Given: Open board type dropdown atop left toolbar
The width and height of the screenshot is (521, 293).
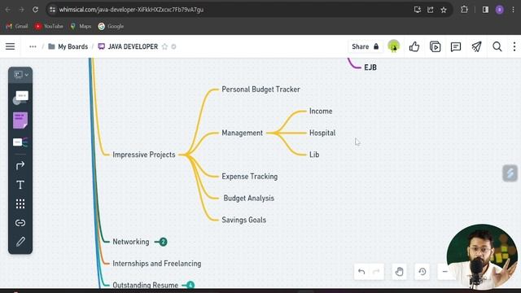Looking at the screenshot, I should pos(20,75).
